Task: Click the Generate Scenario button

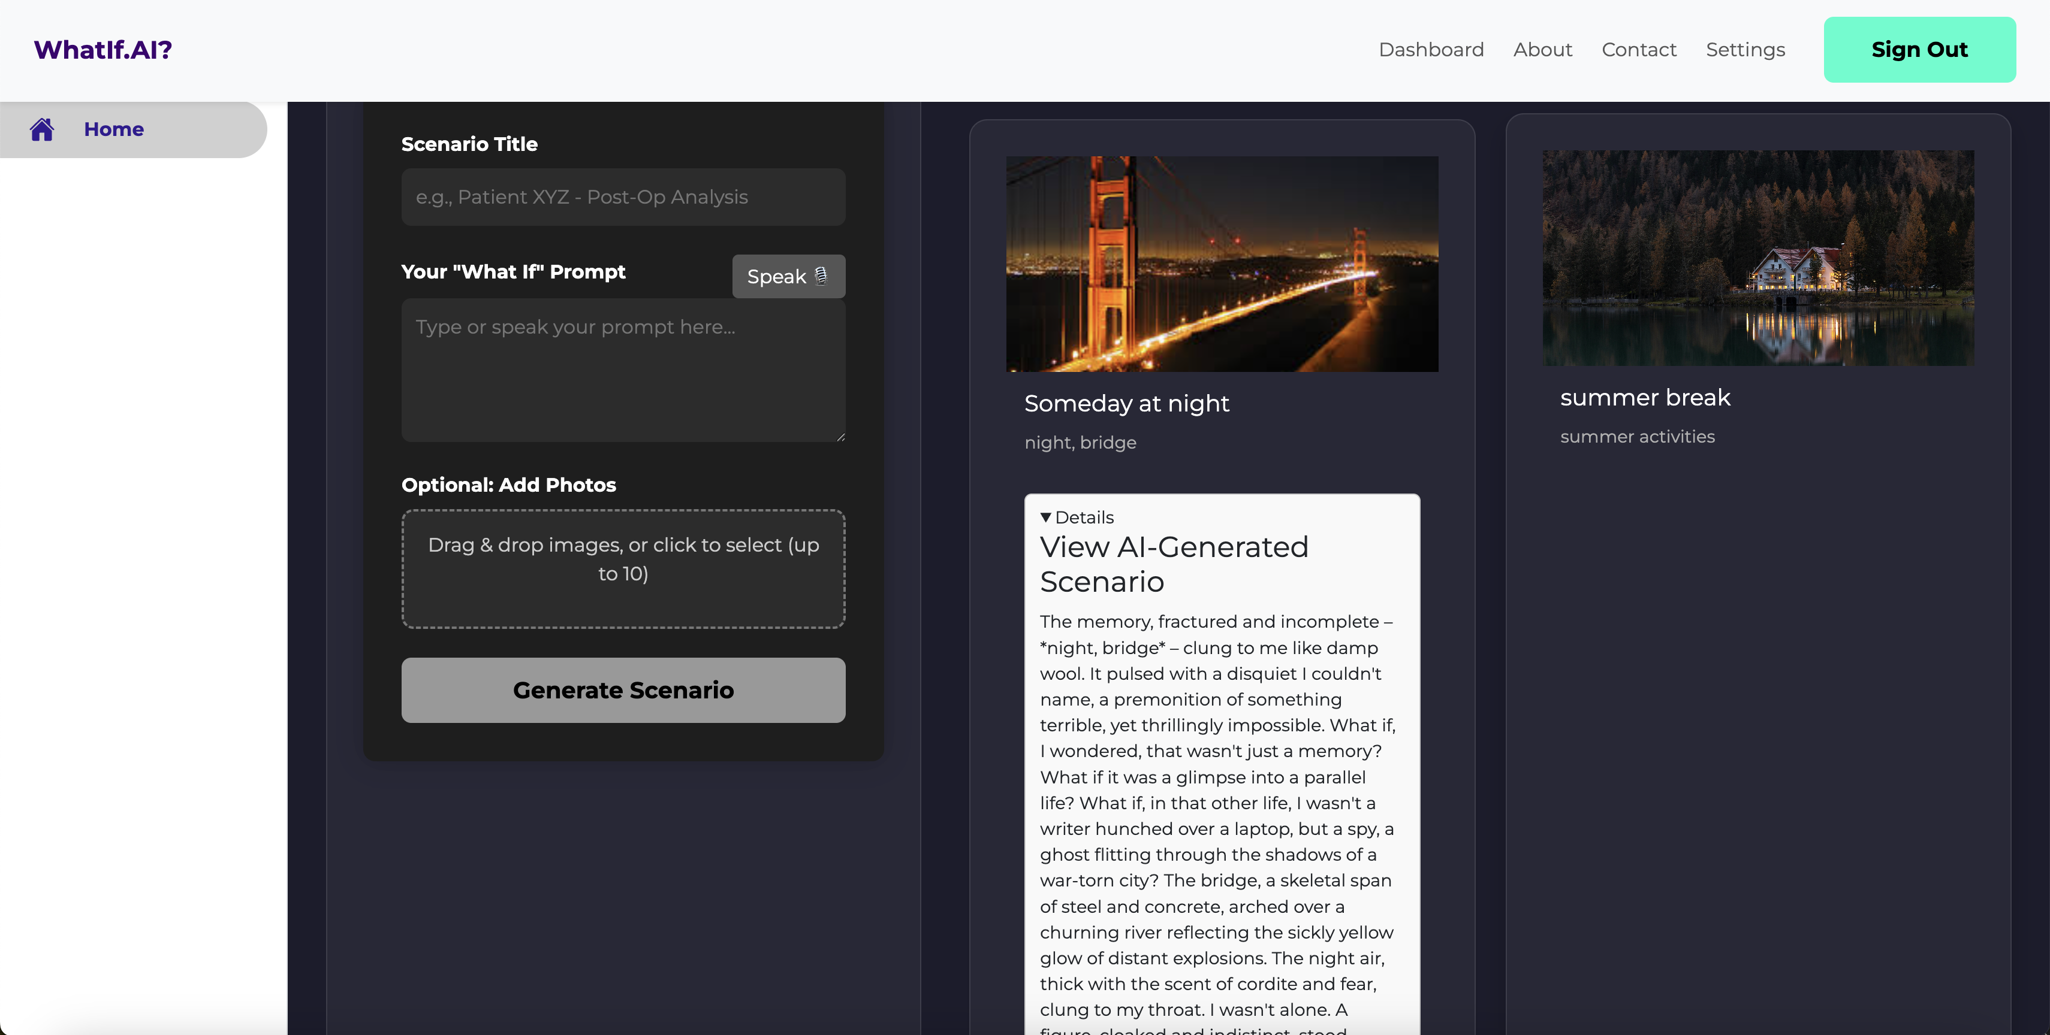Action: pos(623,690)
